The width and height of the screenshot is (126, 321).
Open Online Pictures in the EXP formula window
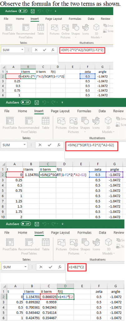pyautogui.click(x=65, y=31)
